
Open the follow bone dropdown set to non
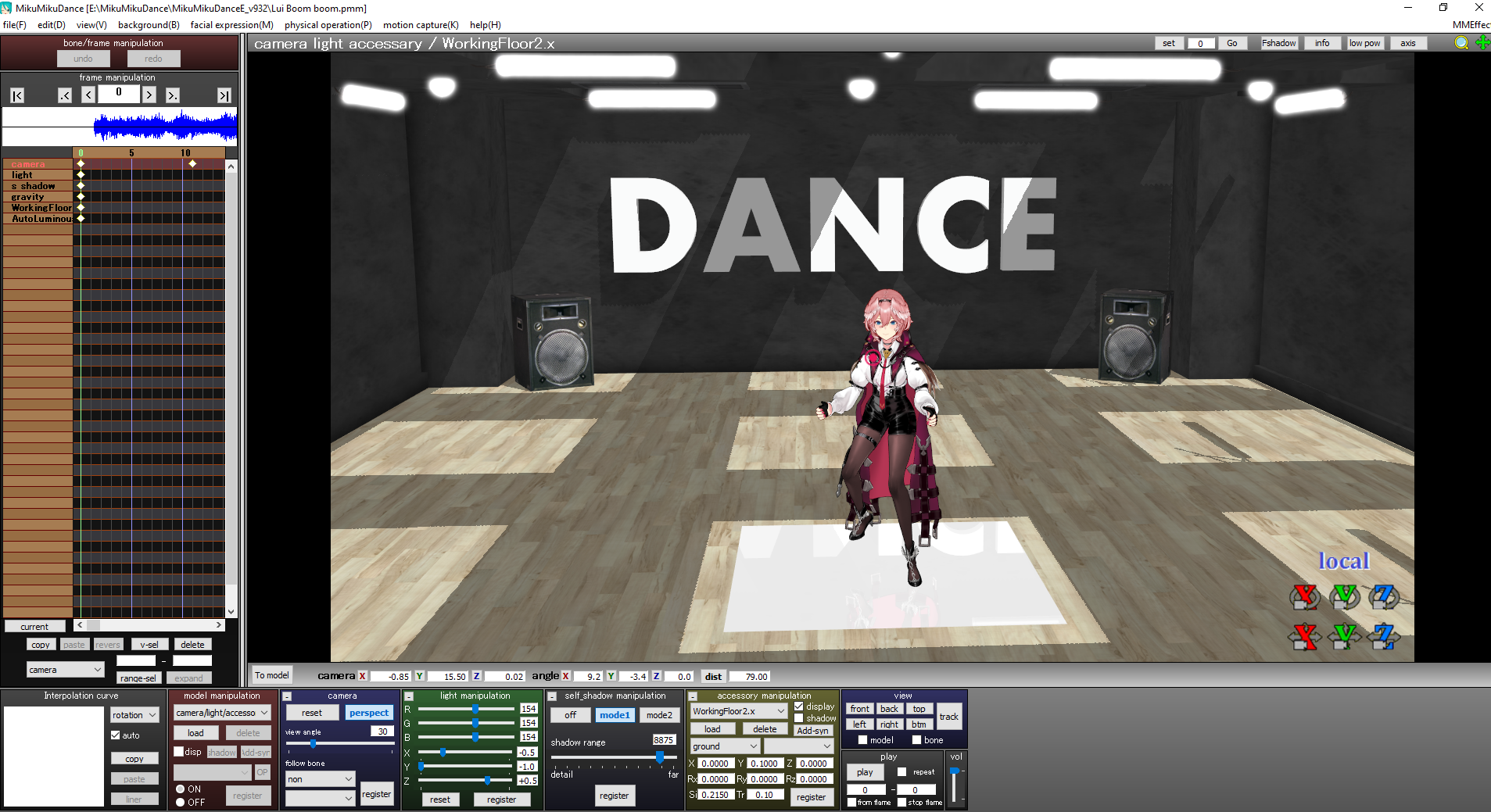pyautogui.click(x=319, y=779)
